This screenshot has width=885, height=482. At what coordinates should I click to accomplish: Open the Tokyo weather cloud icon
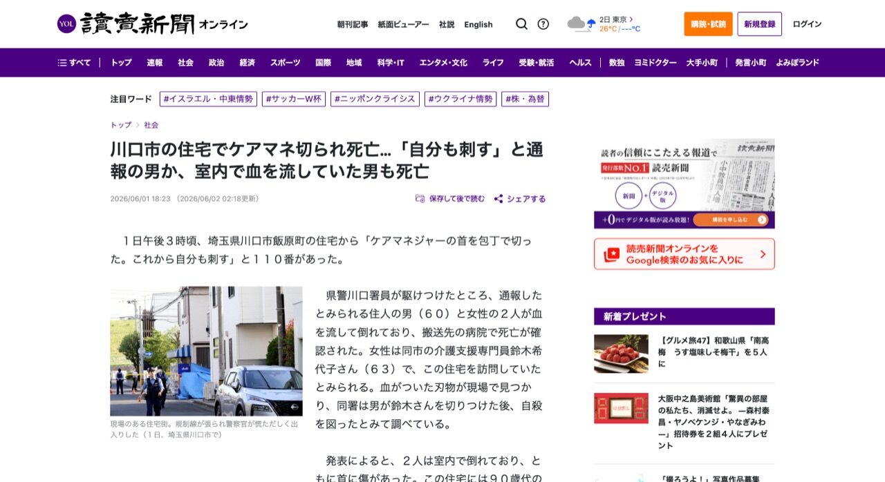(x=581, y=24)
